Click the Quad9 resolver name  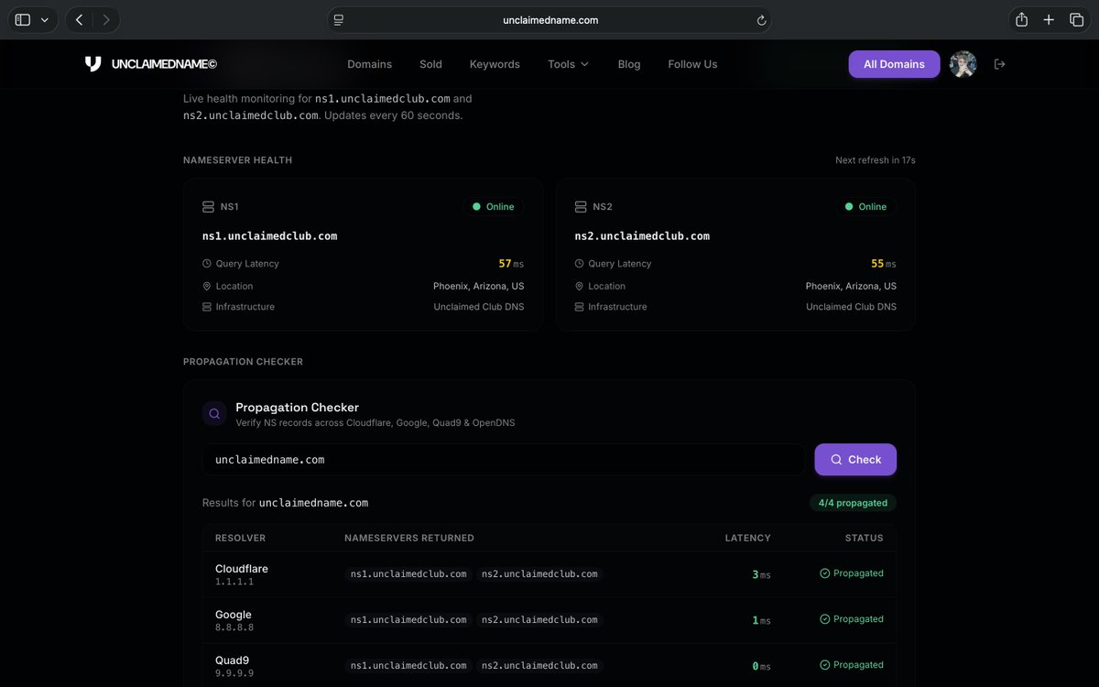[x=232, y=660]
